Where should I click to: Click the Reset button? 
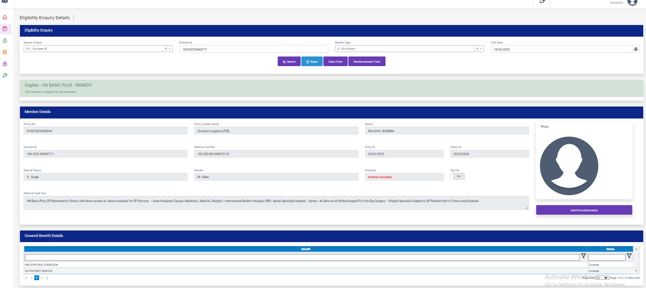click(x=312, y=62)
